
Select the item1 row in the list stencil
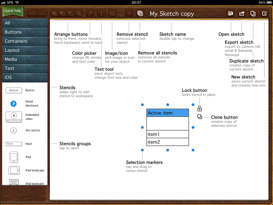click(167, 134)
